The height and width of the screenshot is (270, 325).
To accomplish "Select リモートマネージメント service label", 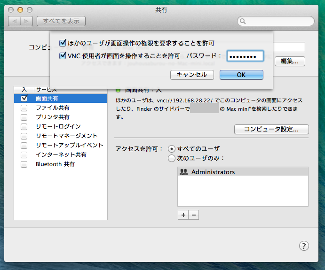I will (66, 136).
